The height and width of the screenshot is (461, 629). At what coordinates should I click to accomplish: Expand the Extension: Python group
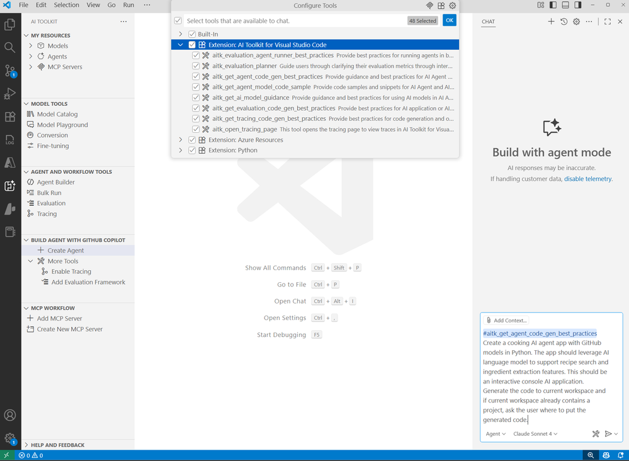tap(181, 150)
